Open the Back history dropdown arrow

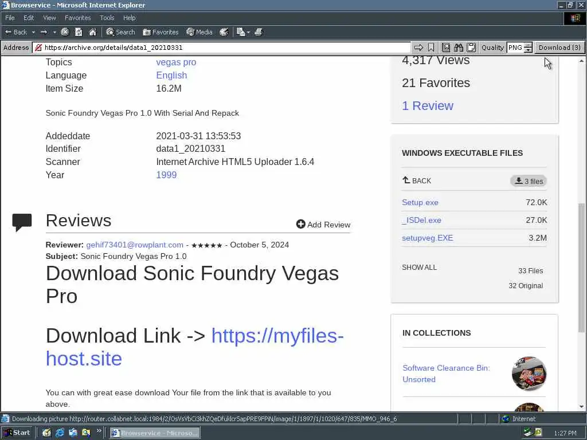tap(33, 32)
